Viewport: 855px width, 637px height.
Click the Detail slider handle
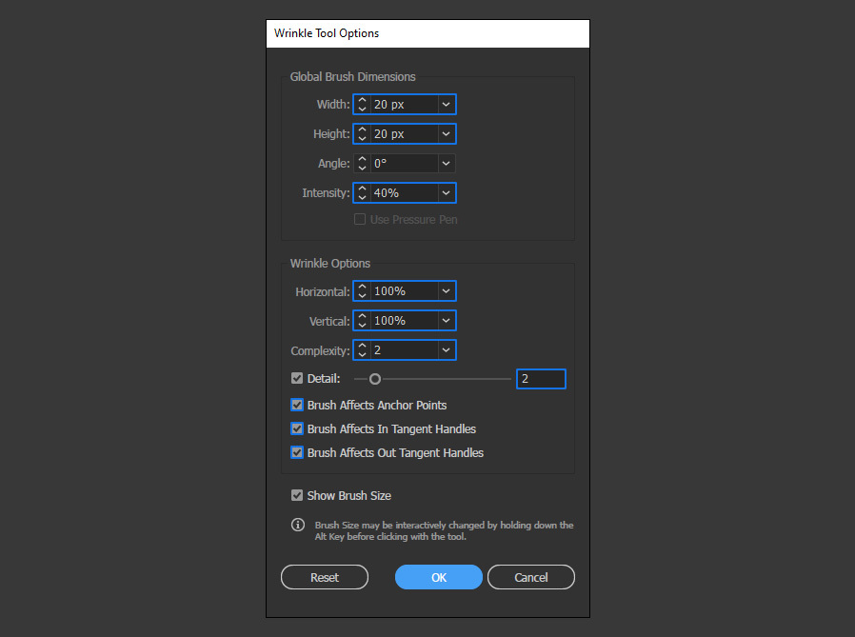click(x=374, y=379)
